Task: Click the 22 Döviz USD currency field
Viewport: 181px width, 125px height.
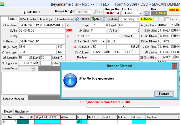Action: (98, 47)
